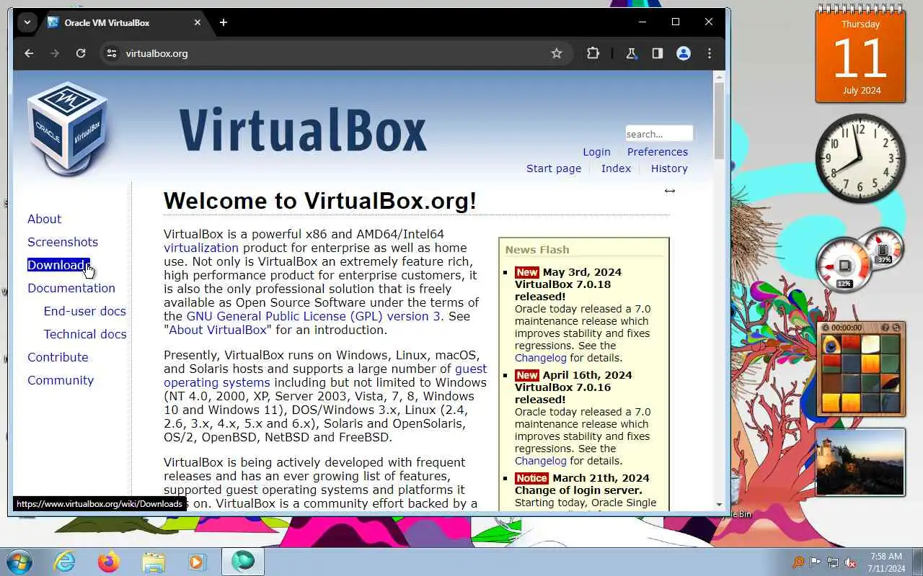Select the Oracle VM VirtualBox tab
The height and width of the screenshot is (576, 923).
(x=124, y=22)
